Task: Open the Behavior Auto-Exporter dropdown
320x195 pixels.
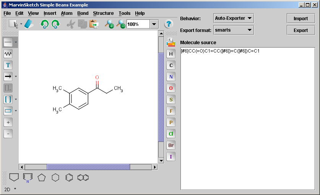Action: tap(233, 18)
